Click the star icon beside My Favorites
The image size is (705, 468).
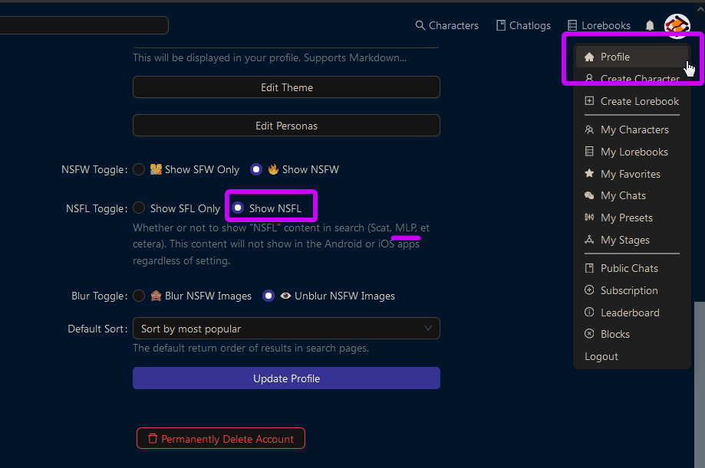(589, 174)
